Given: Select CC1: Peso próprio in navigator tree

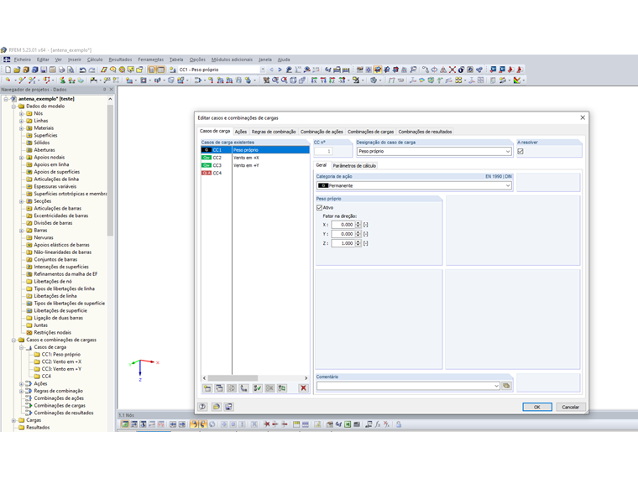Looking at the screenshot, I should click(x=60, y=355).
